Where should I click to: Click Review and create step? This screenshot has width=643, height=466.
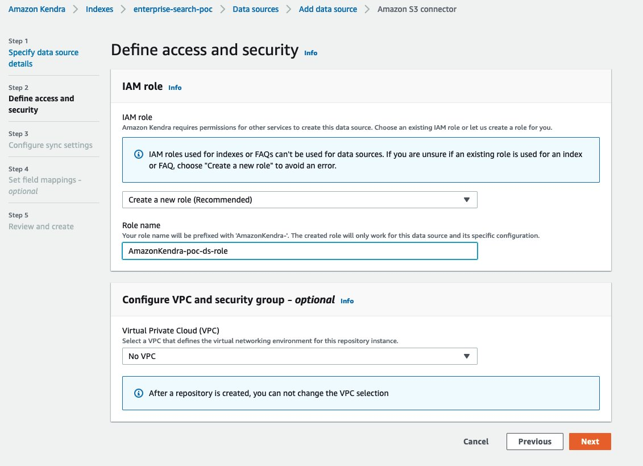click(41, 226)
